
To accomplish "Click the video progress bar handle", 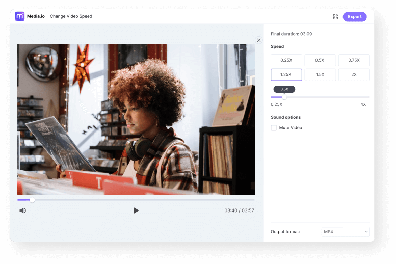I will click(x=32, y=200).
